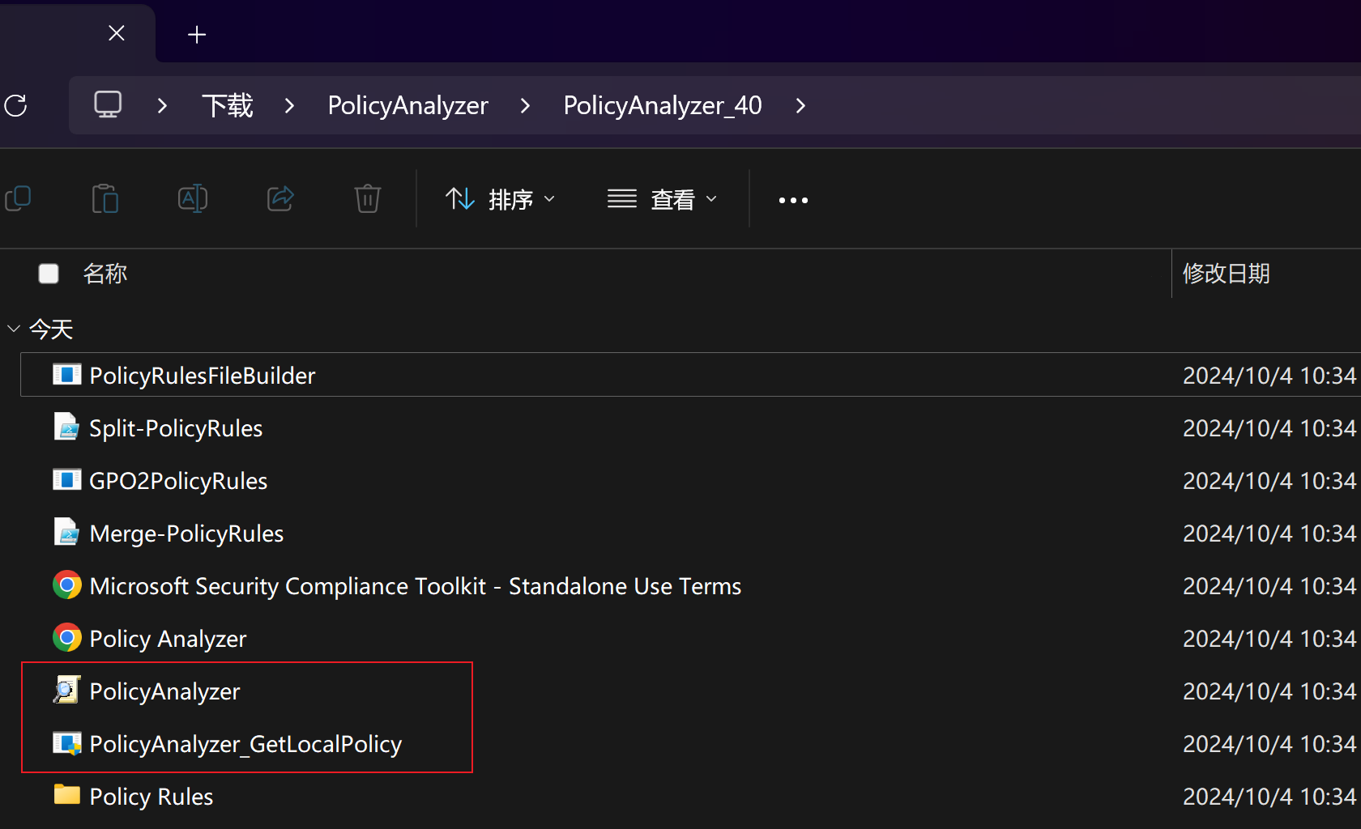Select the Merge-PolicyRules script icon
Screen dimensions: 1361x829
pos(67,532)
